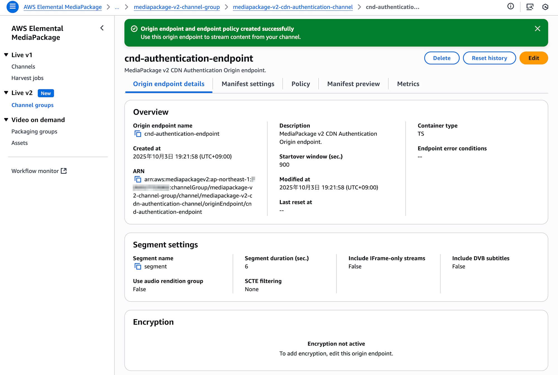Click the hexagon settings icon top right

point(545,7)
